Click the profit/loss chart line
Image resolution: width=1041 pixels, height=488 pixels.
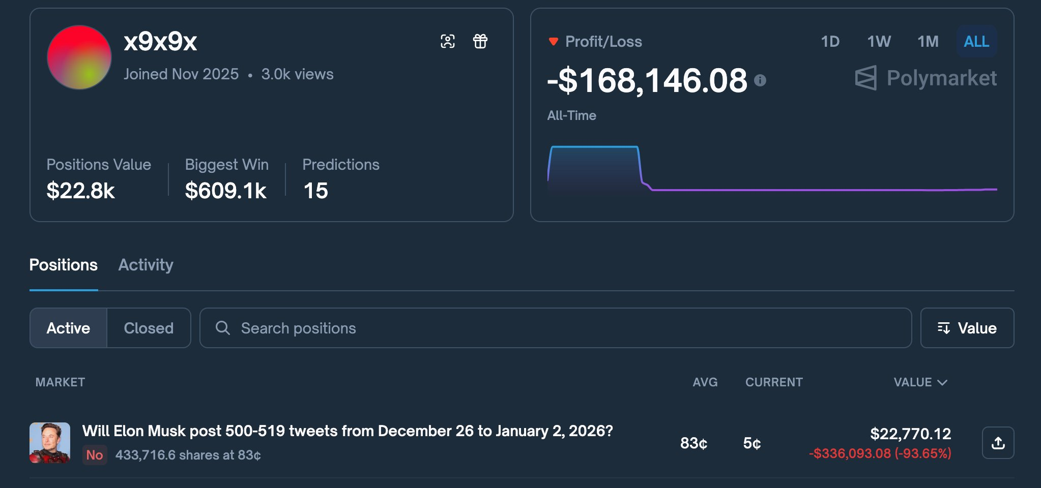[x=814, y=190]
